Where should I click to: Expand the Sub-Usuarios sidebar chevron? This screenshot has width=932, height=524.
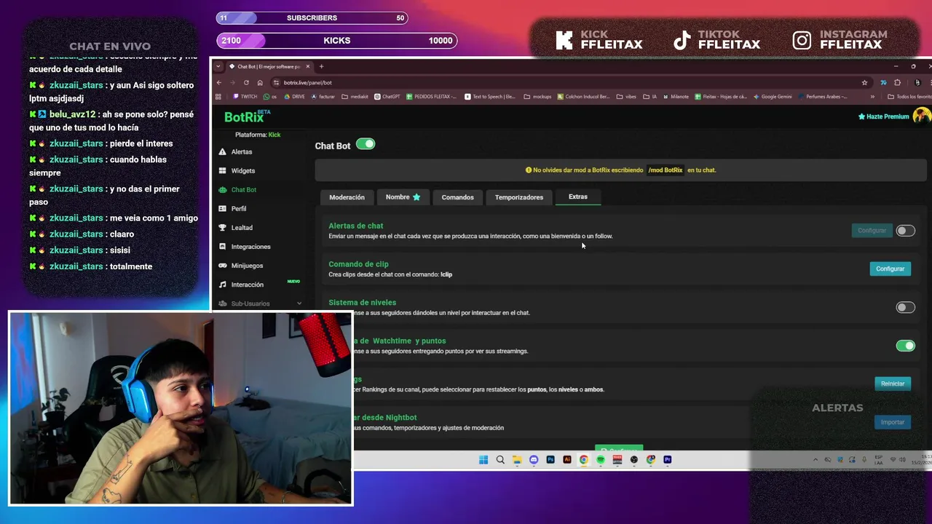point(299,303)
